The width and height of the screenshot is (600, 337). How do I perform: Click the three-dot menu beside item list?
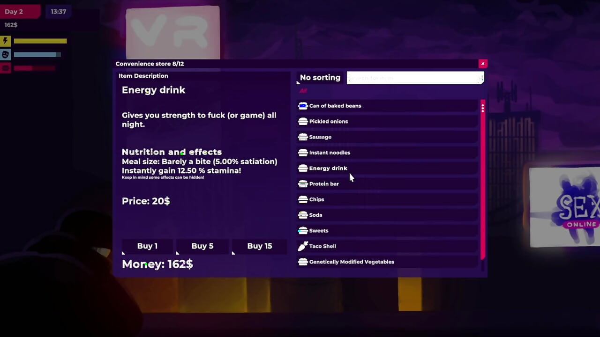click(x=482, y=108)
